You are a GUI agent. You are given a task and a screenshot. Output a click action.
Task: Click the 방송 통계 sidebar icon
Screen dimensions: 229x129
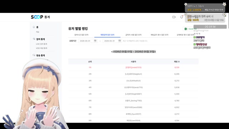click(x=34, y=55)
